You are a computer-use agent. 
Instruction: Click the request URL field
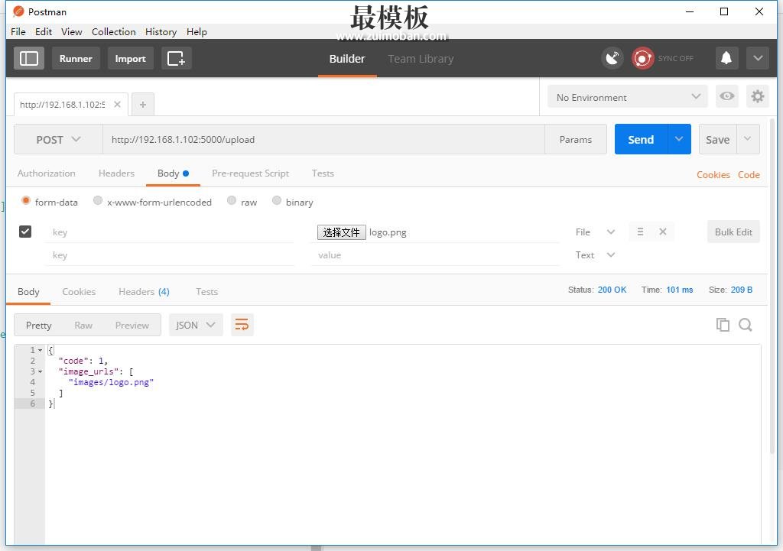323,139
